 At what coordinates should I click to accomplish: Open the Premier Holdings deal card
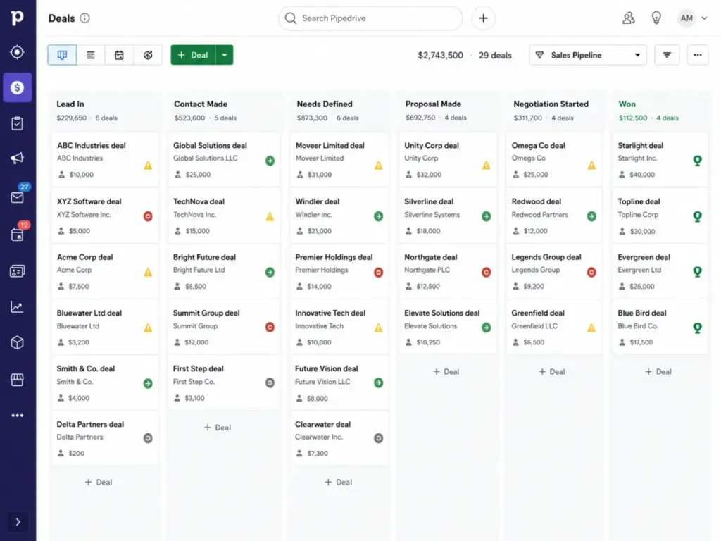click(339, 271)
